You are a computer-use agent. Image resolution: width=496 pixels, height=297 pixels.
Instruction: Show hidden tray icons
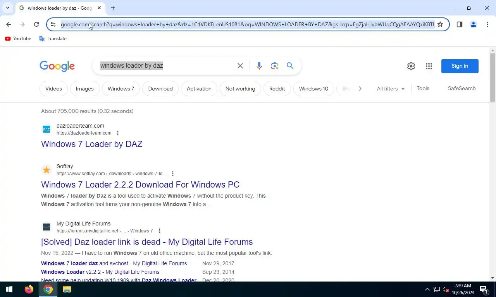point(427,289)
